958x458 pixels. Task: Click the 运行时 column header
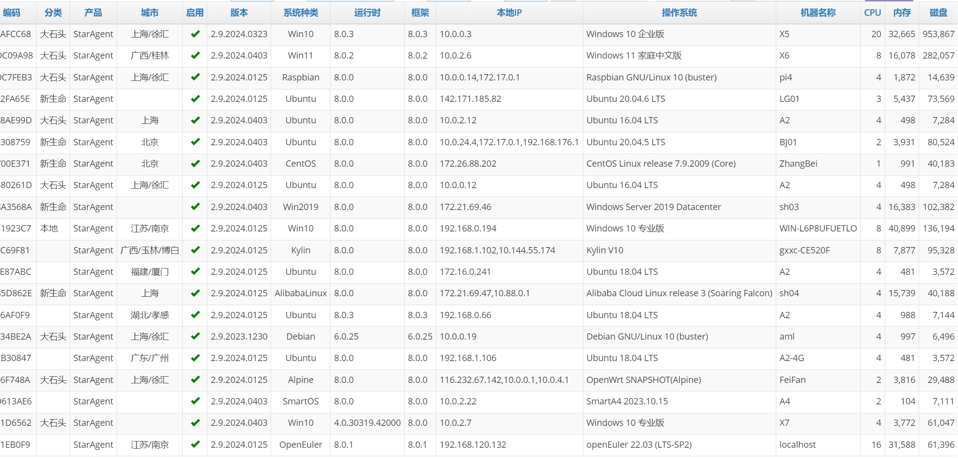(367, 13)
